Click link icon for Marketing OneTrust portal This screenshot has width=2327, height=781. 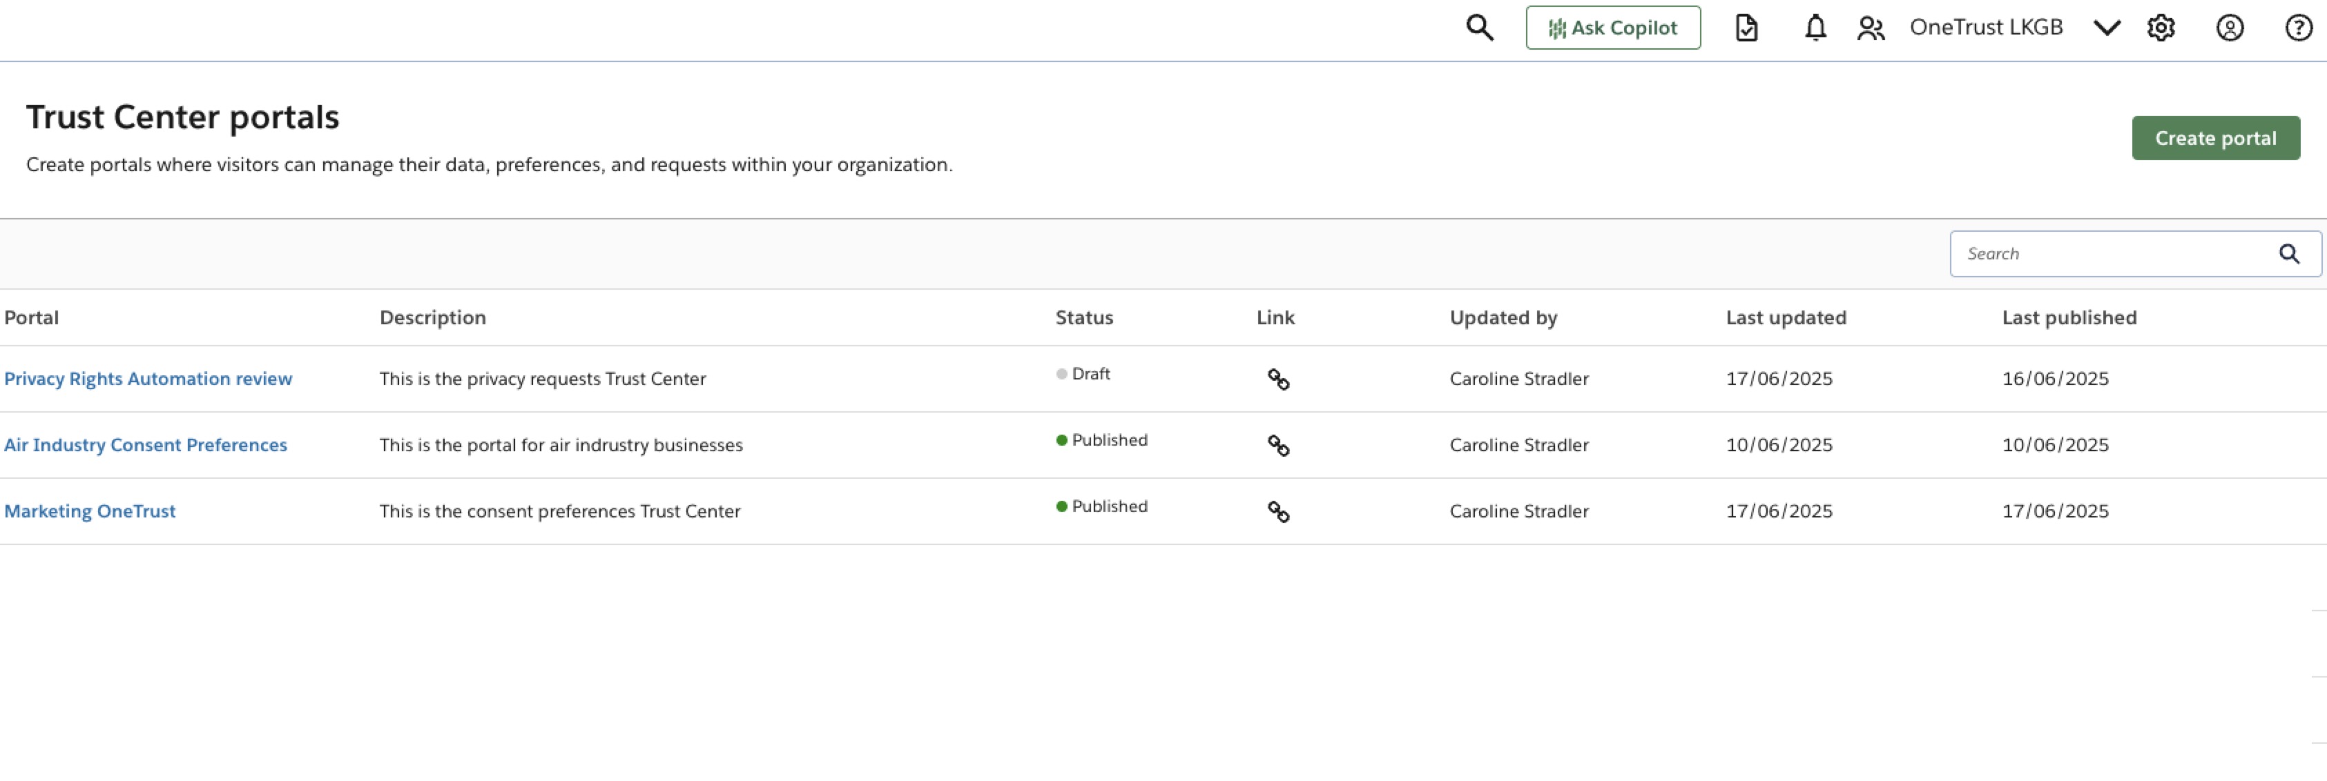(x=1277, y=512)
